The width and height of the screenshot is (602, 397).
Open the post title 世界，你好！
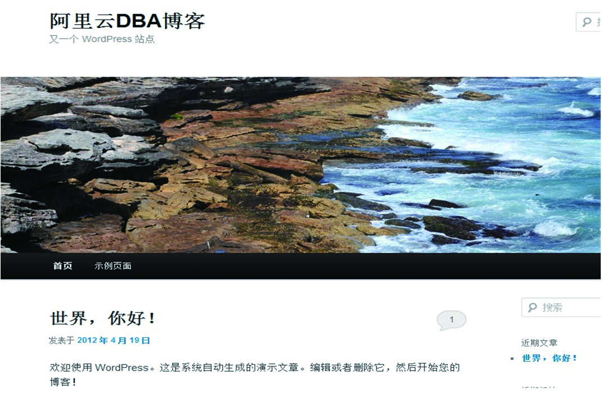pyautogui.click(x=102, y=318)
